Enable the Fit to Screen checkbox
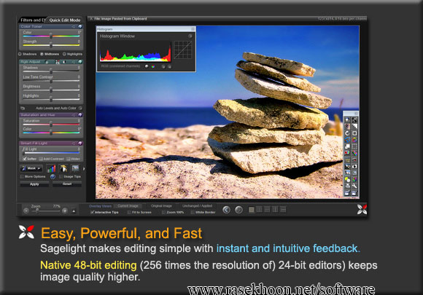423x295 pixels. pyautogui.click(x=129, y=213)
